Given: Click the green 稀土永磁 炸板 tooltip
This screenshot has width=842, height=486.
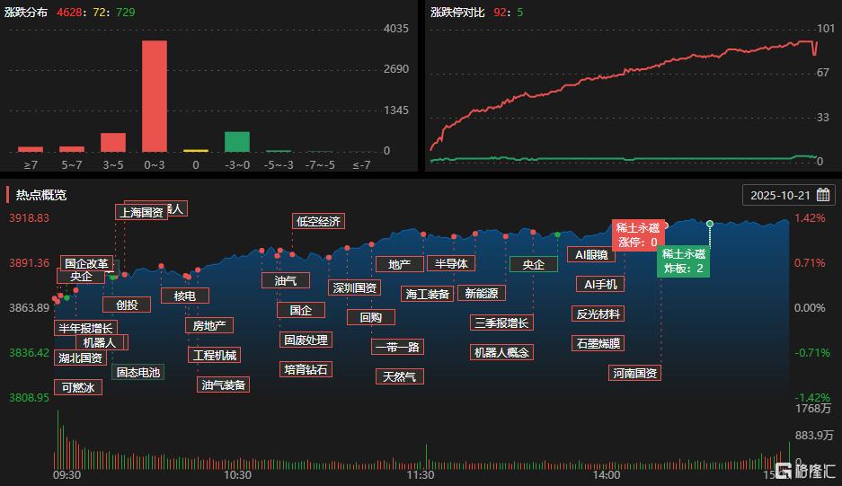Looking at the screenshot, I should point(684,261).
